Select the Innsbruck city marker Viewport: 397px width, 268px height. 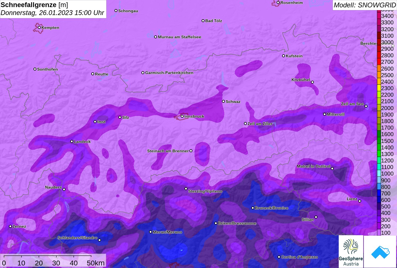coord(182,116)
